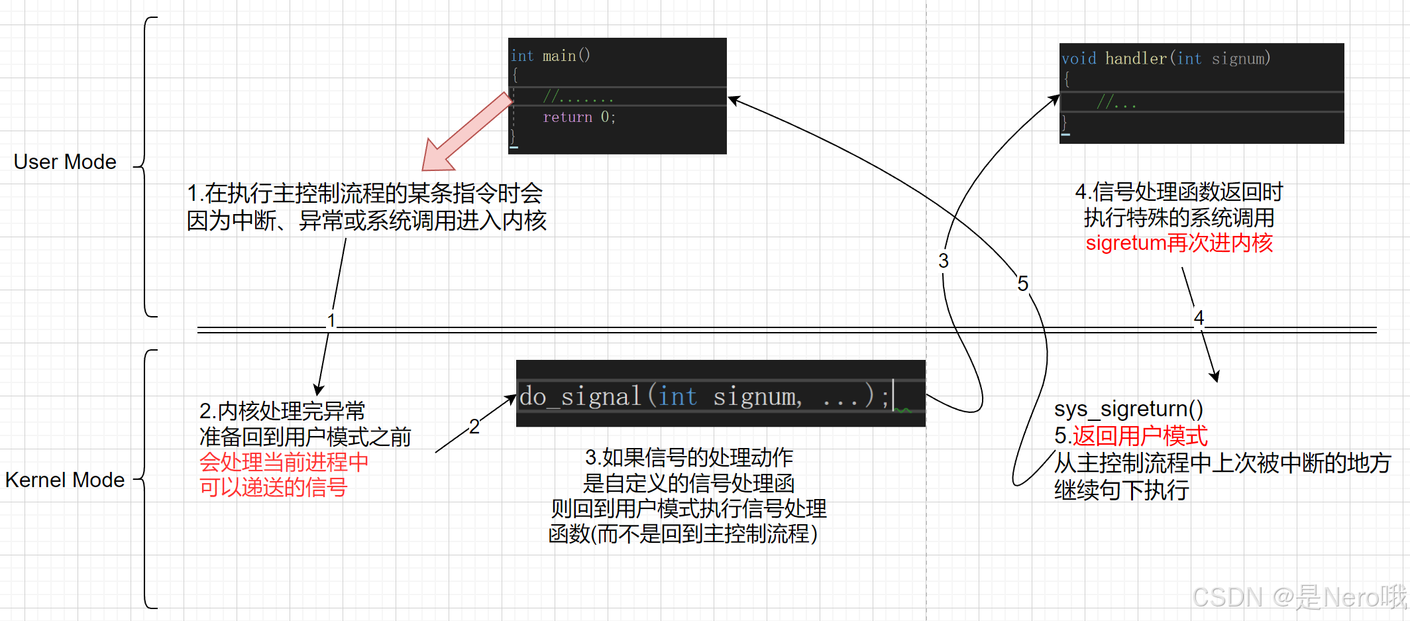
Task: Click the line "2.内核处理完异常"
Action: click(282, 411)
